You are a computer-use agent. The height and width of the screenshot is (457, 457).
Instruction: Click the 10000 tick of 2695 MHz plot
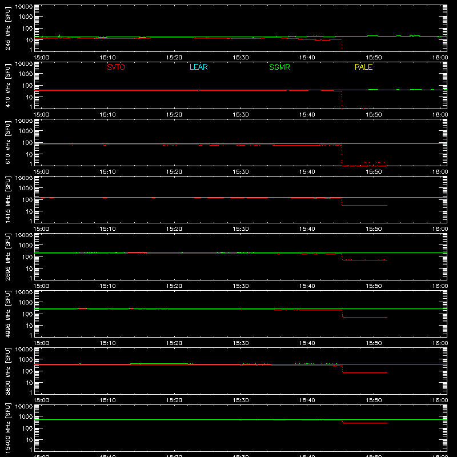[24, 235]
